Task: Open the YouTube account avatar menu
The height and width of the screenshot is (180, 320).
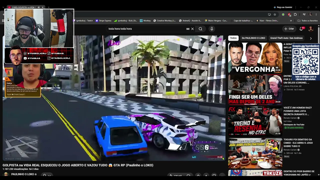Action: point(311,29)
